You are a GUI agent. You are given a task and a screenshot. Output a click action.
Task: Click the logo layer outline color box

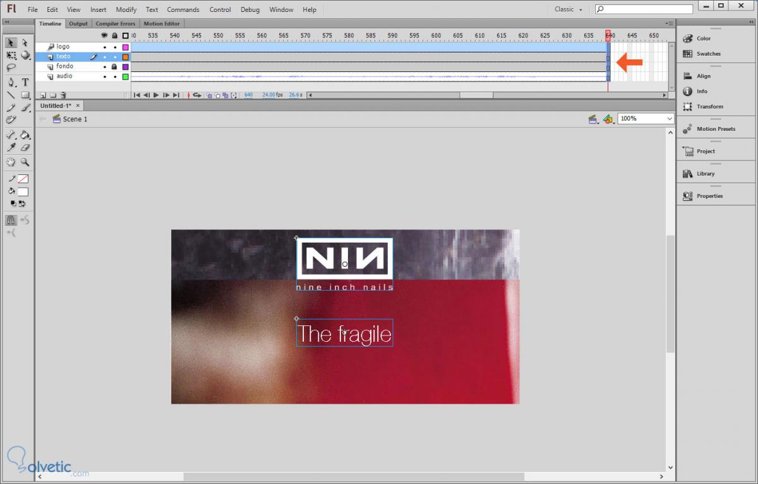(x=126, y=47)
